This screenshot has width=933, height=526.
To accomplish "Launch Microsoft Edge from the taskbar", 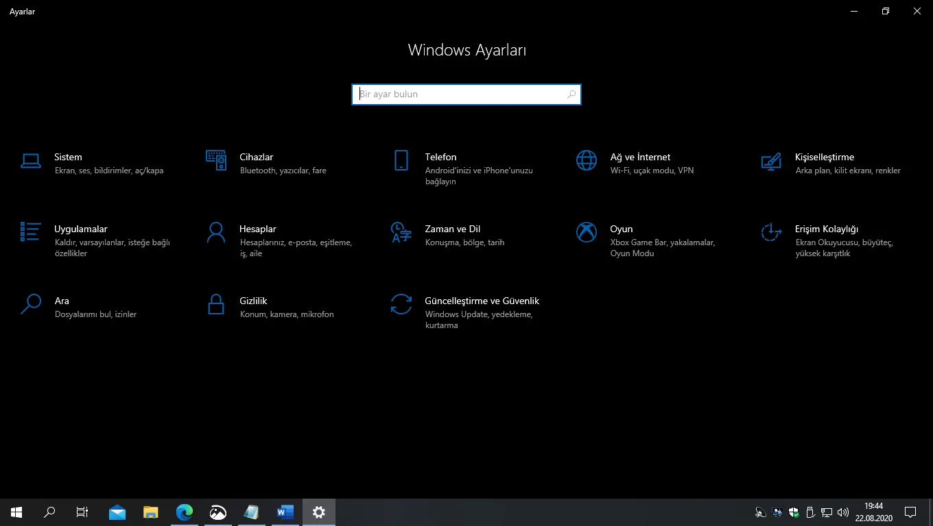I will pyautogui.click(x=184, y=512).
